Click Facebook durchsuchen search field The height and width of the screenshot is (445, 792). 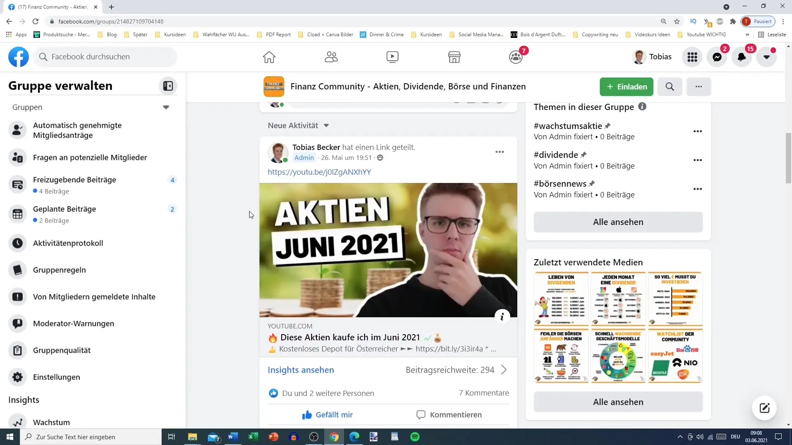[106, 57]
